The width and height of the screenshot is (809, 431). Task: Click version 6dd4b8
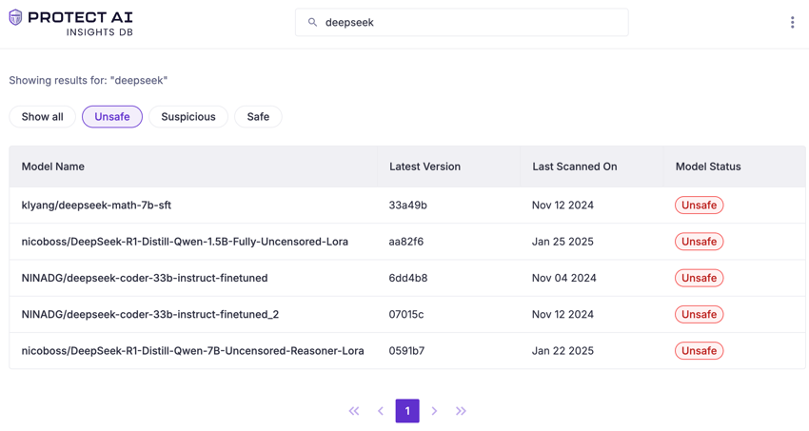coord(408,278)
